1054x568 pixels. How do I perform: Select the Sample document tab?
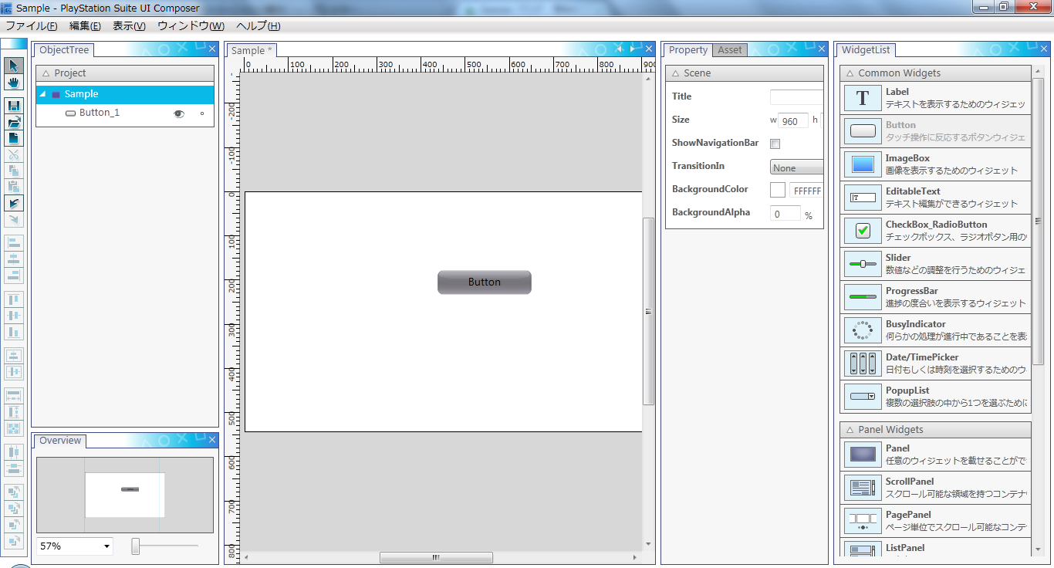252,51
